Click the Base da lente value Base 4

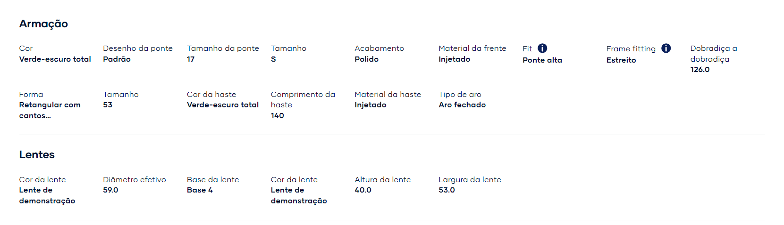pyautogui.click(x=200, y=190)
